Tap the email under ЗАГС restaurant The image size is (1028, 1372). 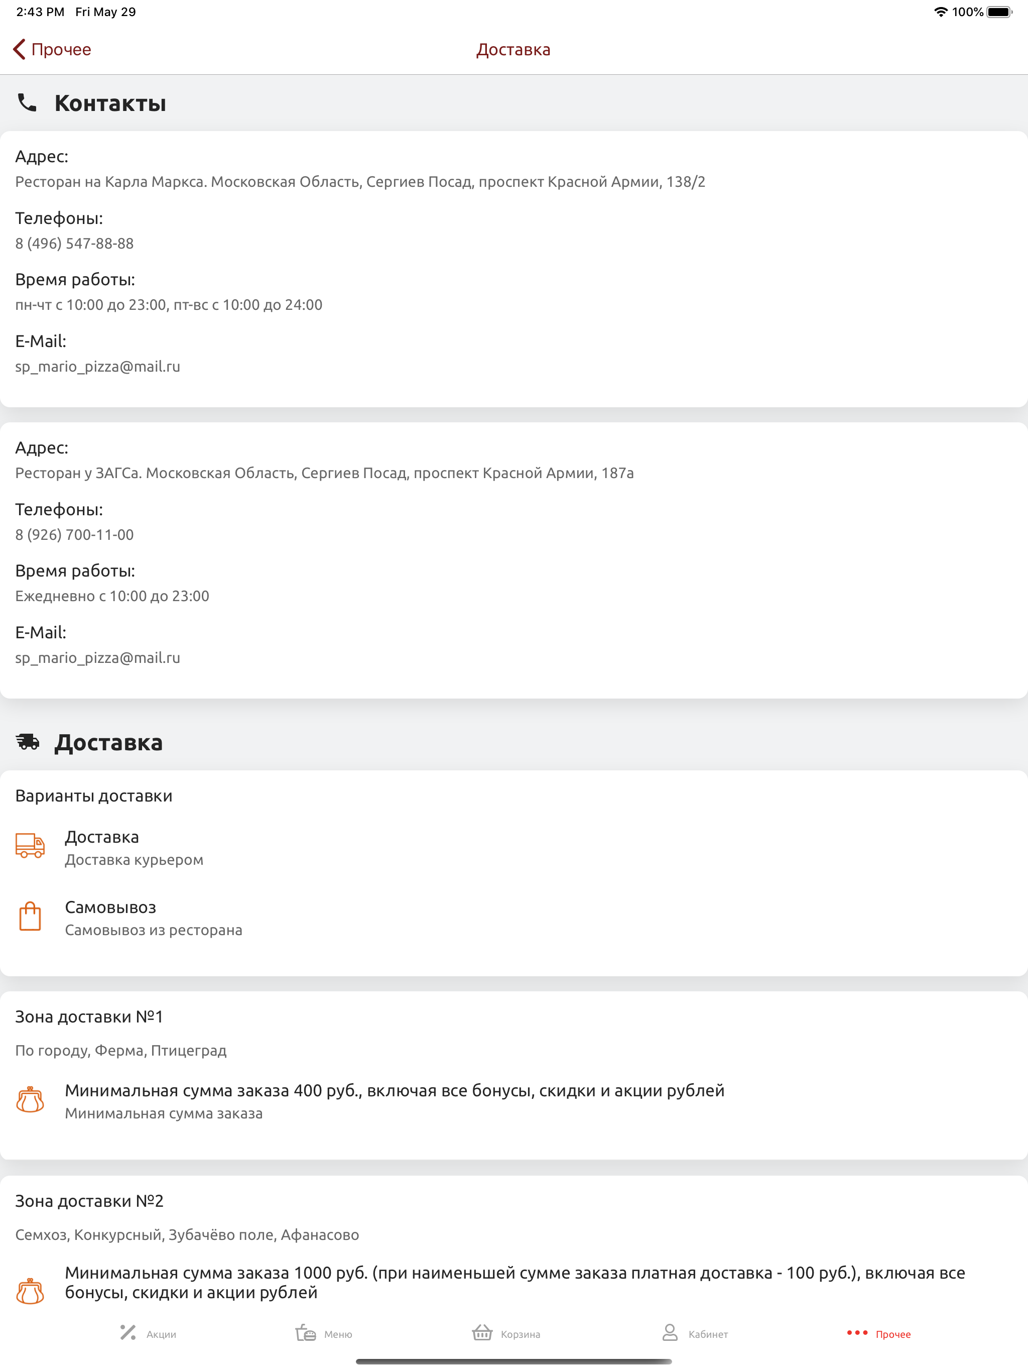pos(98,658)
